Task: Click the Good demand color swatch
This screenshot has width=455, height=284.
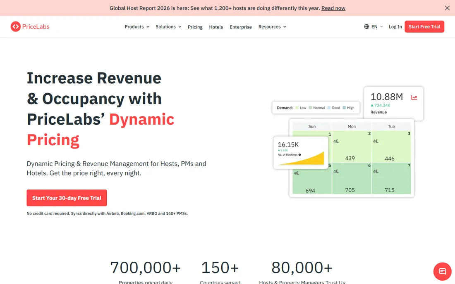Action: [329, 108]
